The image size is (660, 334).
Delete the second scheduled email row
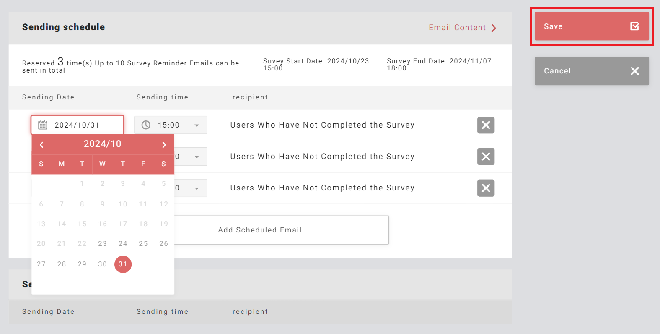(x=486, y=157)
